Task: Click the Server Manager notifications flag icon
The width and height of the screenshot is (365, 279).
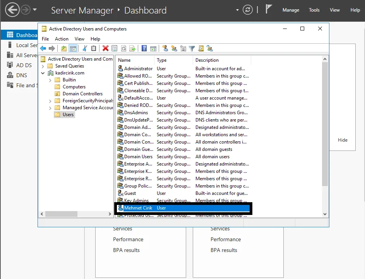Action: point(268,9)
